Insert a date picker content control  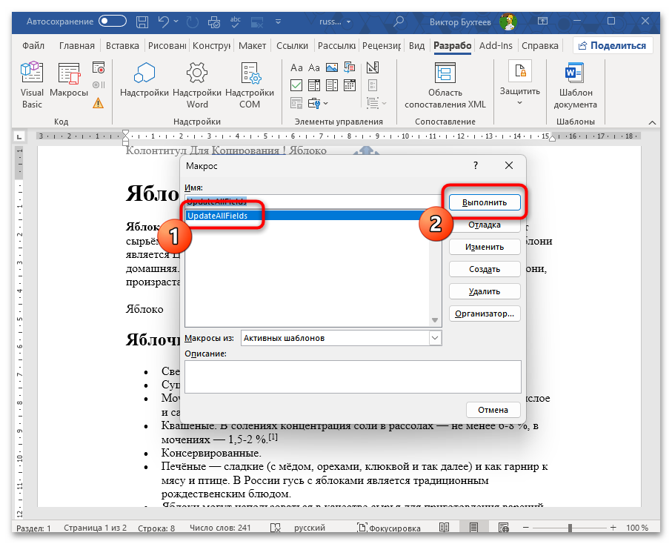point(350,86)
